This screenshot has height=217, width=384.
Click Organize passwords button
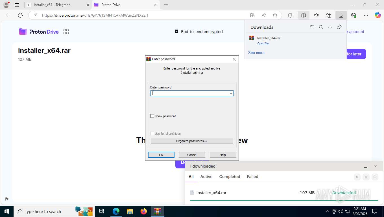coord(192,141)
